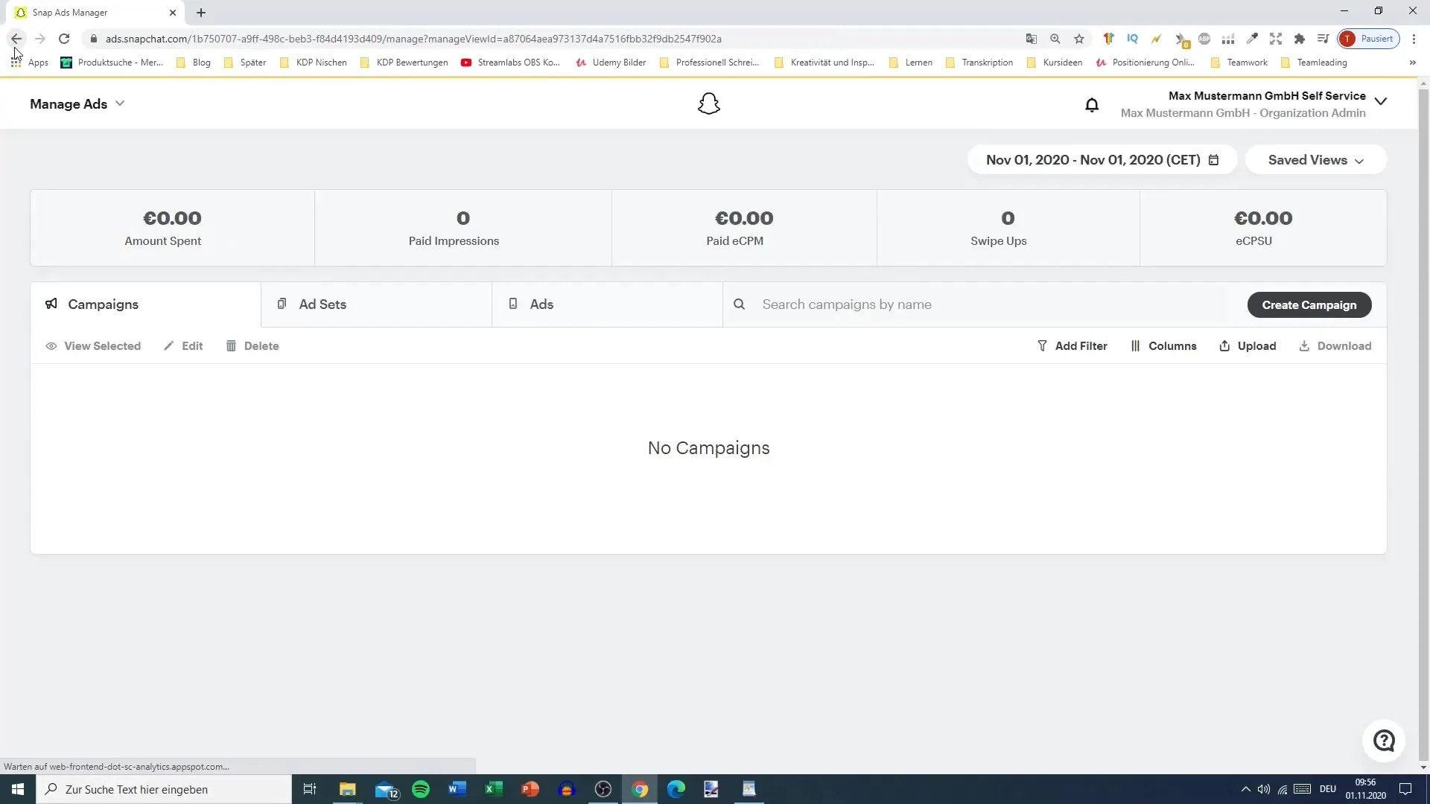1430x804 pixels.
Task: Open the volume control in system tray
Action: (x=1264, y=789)
